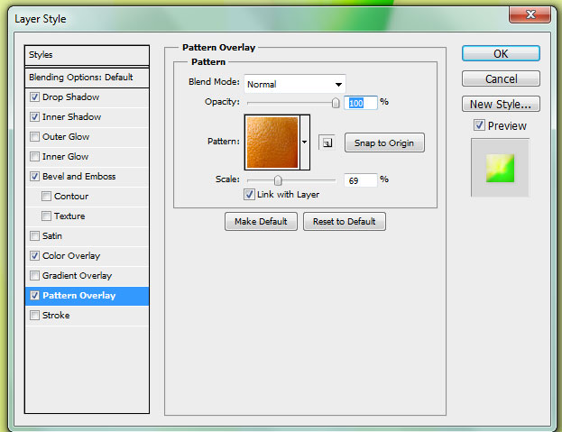The width and height of the screenshot is (562, 432).
Task: Close the Layer Style dialog window
Action: pyautogui.click(x=532, y=14)
